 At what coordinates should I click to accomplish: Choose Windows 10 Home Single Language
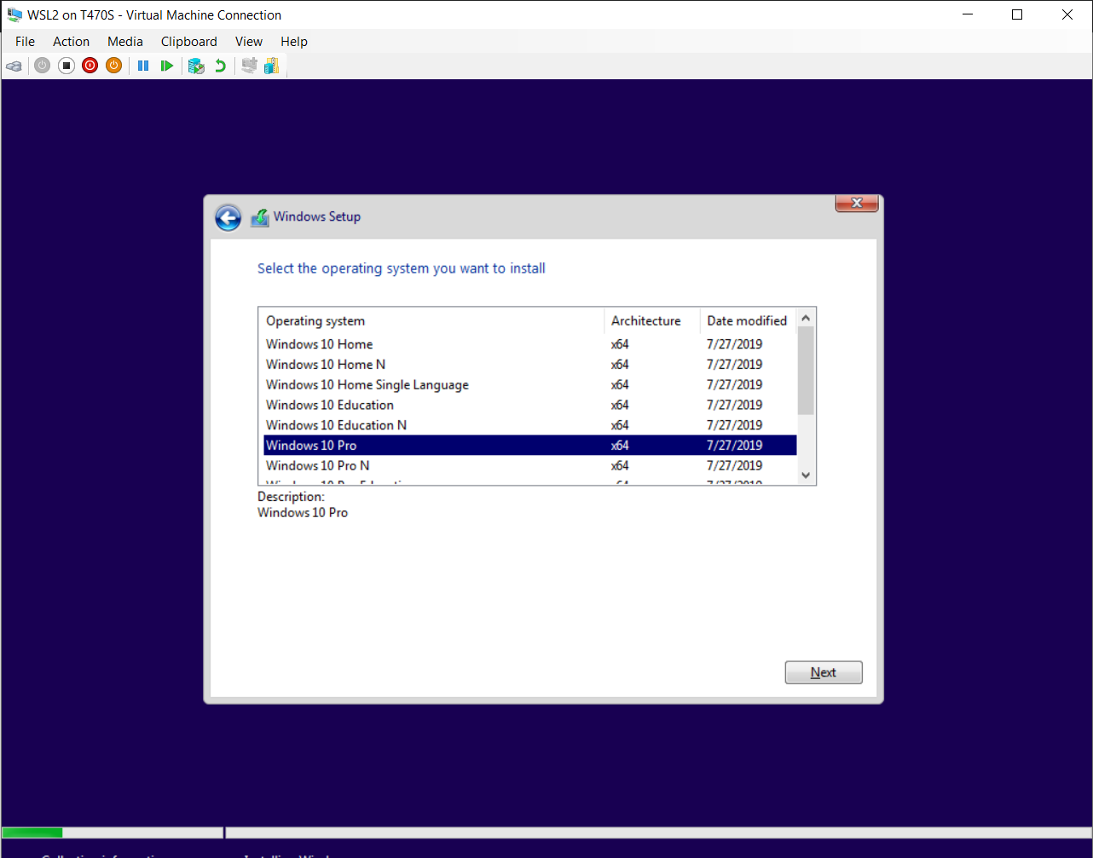[x=367, y=384]
